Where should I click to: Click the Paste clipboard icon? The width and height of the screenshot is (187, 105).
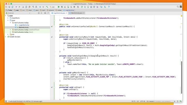click(29, 7)
